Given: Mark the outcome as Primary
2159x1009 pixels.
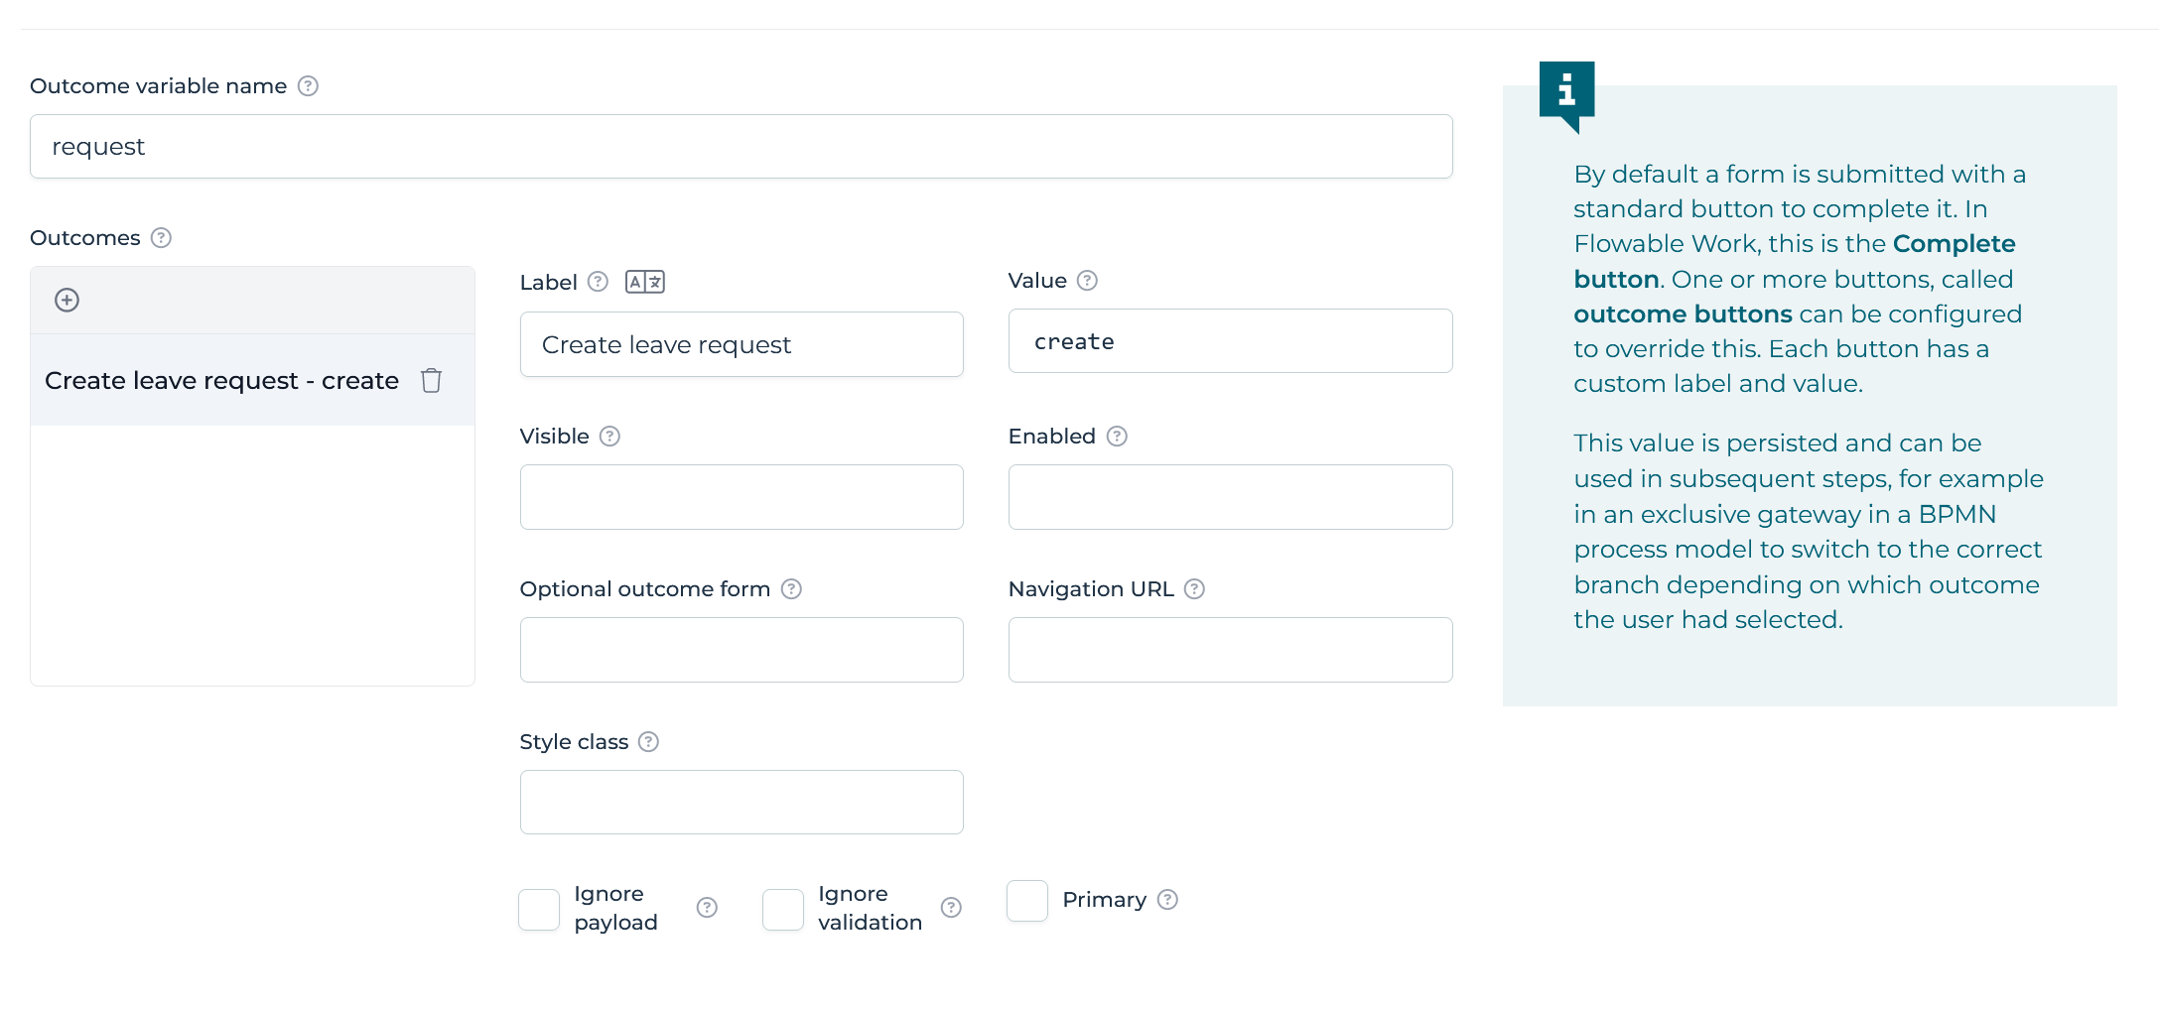Looking at the screenshot, I should tap(1027, 900).
